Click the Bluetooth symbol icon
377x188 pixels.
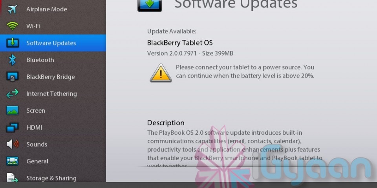click(x=12, y=60)
